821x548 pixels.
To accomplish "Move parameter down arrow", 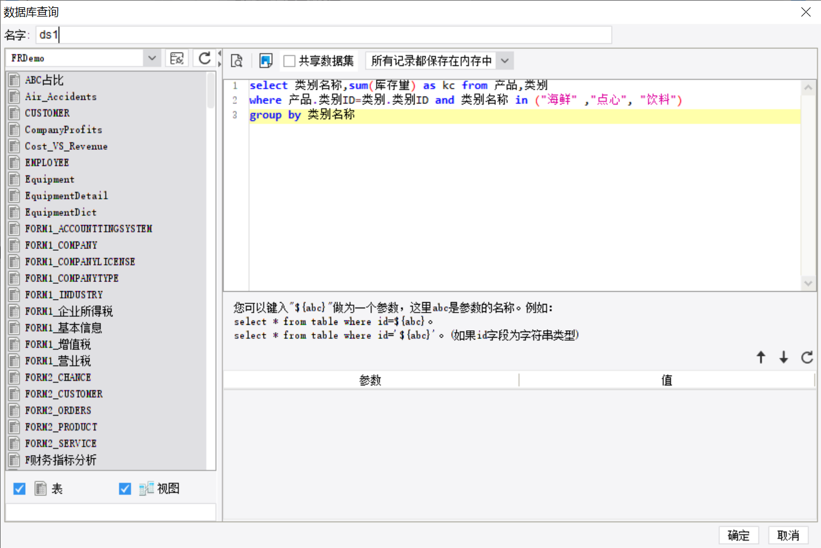I will tap(784, 358).
